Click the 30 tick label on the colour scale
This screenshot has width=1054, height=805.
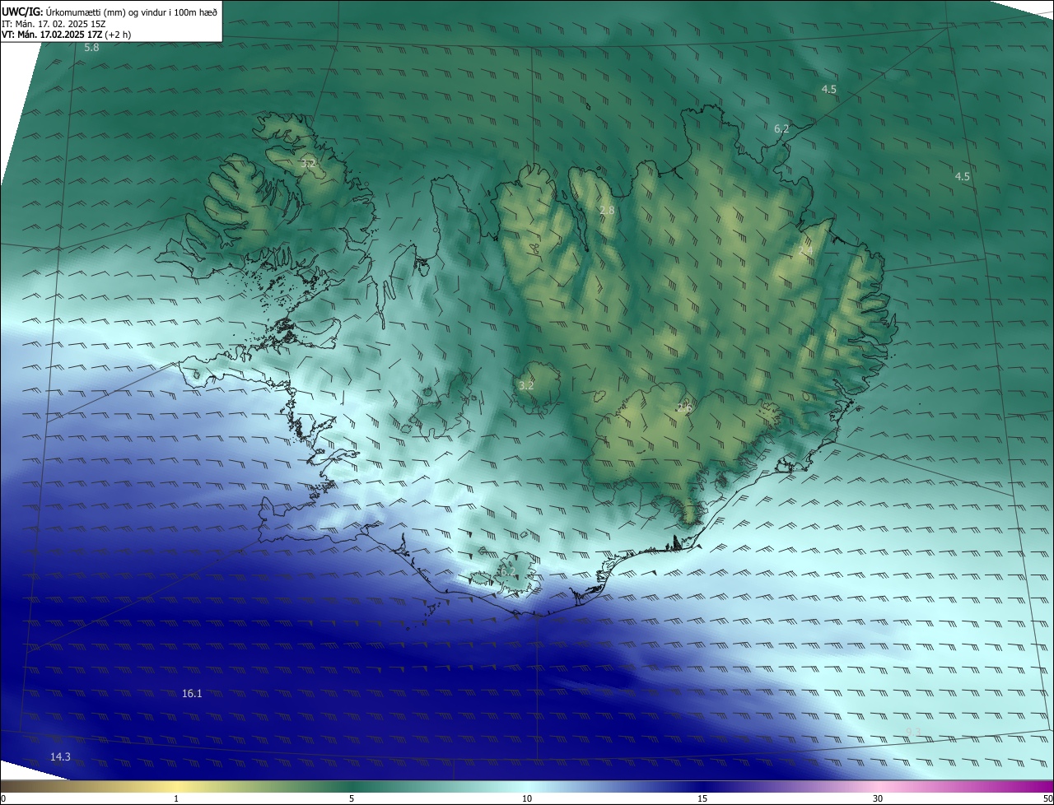(878, 798)
